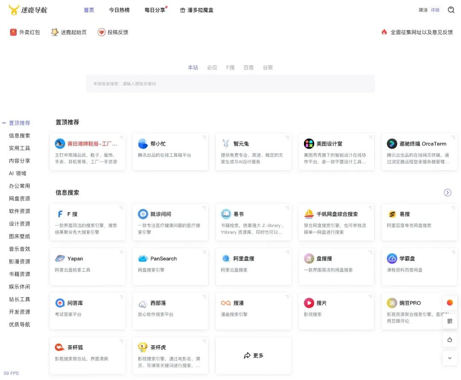
Task: Open the 西部落 card
Action: [x=170, y=311]
